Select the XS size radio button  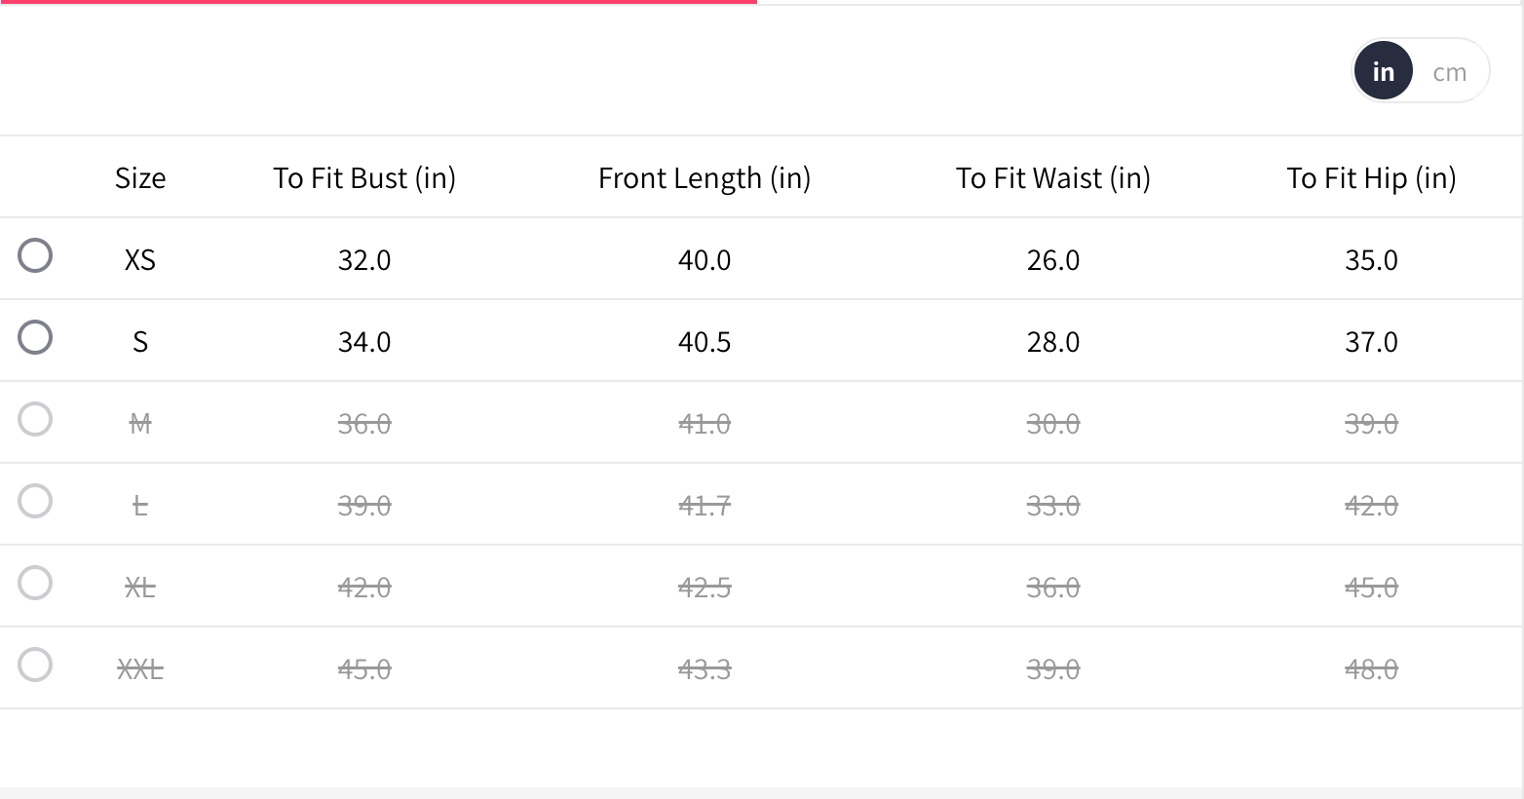click(x=35, y=255)
